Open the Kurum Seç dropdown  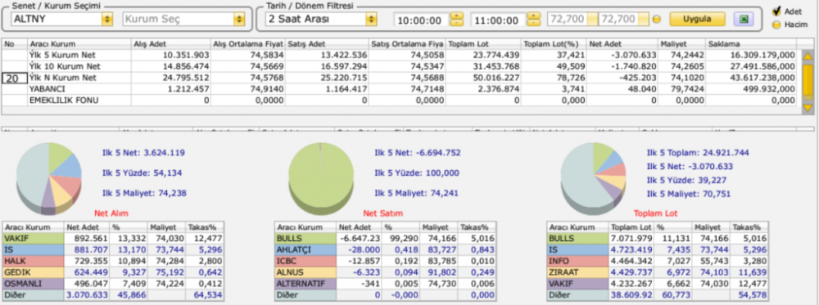click(238, 20)
